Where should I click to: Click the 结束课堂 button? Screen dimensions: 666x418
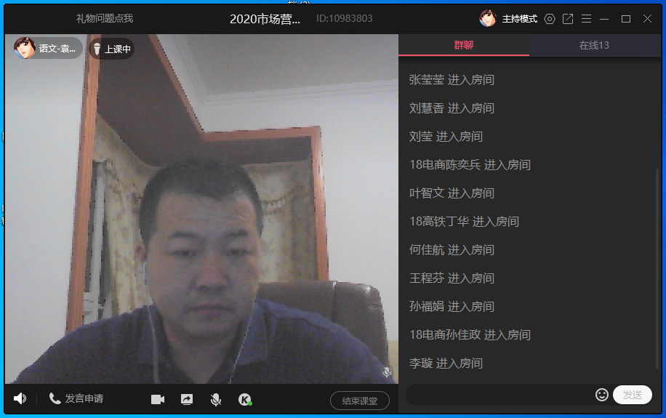[360, 401]
